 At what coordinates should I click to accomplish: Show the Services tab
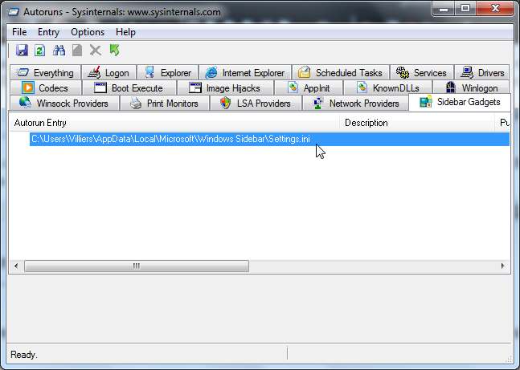coord(421,72)
